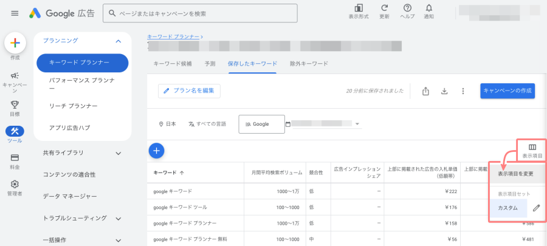Click the blue plus add keywords button
The image size is (547, 246).
pos(157,151)
